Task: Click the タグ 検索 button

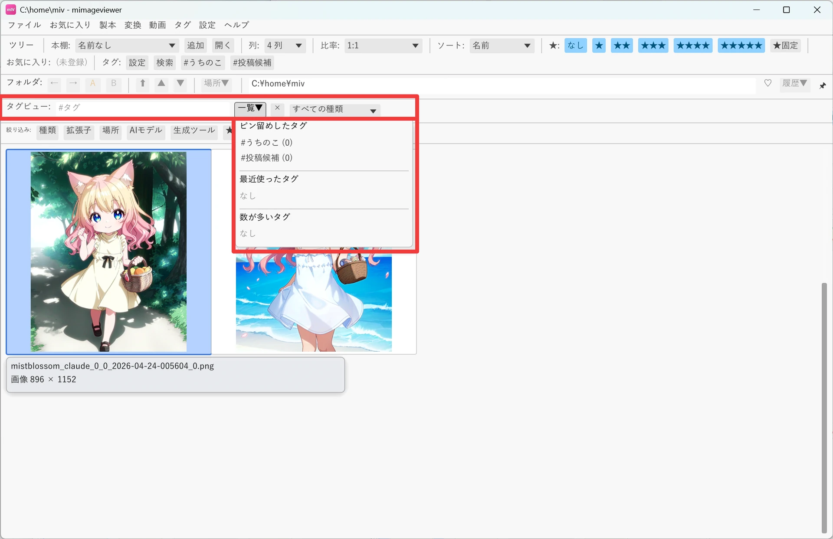Action: point(164,63)
